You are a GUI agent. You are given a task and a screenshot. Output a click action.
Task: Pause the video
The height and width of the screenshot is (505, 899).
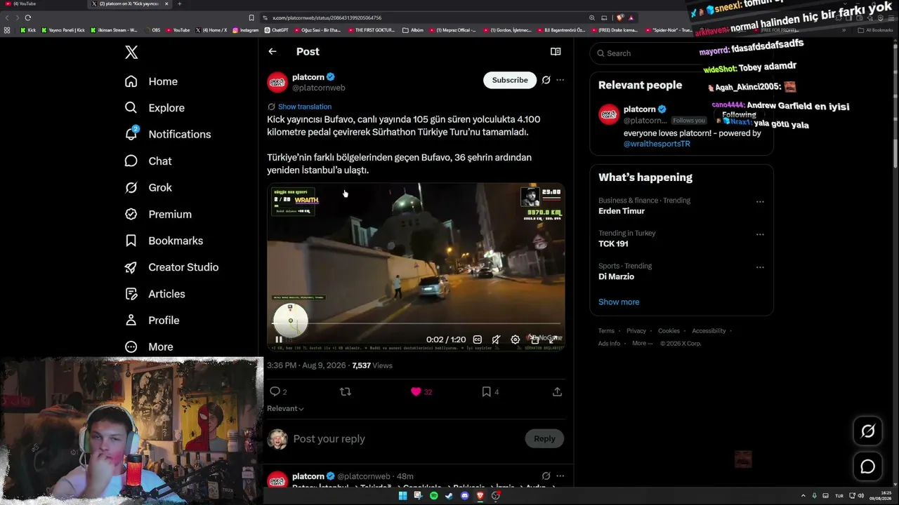279,339
